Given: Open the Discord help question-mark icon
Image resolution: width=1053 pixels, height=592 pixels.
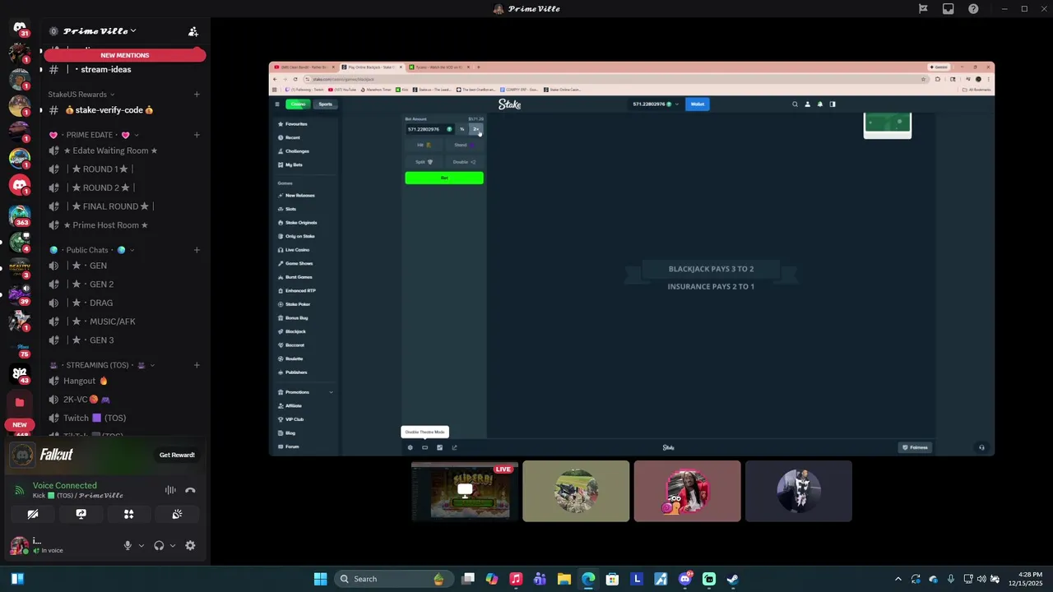Looking at the screenshot, I should (x=974, y=9).
